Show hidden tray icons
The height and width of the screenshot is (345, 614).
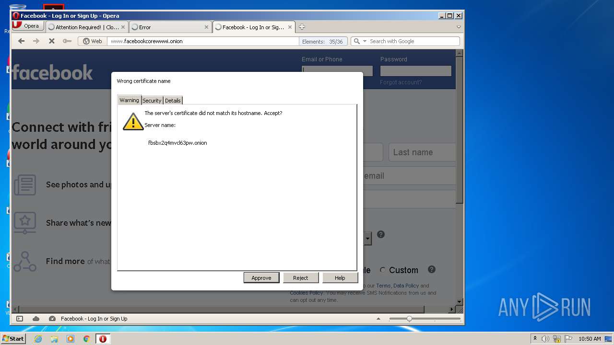pos(535,339)
